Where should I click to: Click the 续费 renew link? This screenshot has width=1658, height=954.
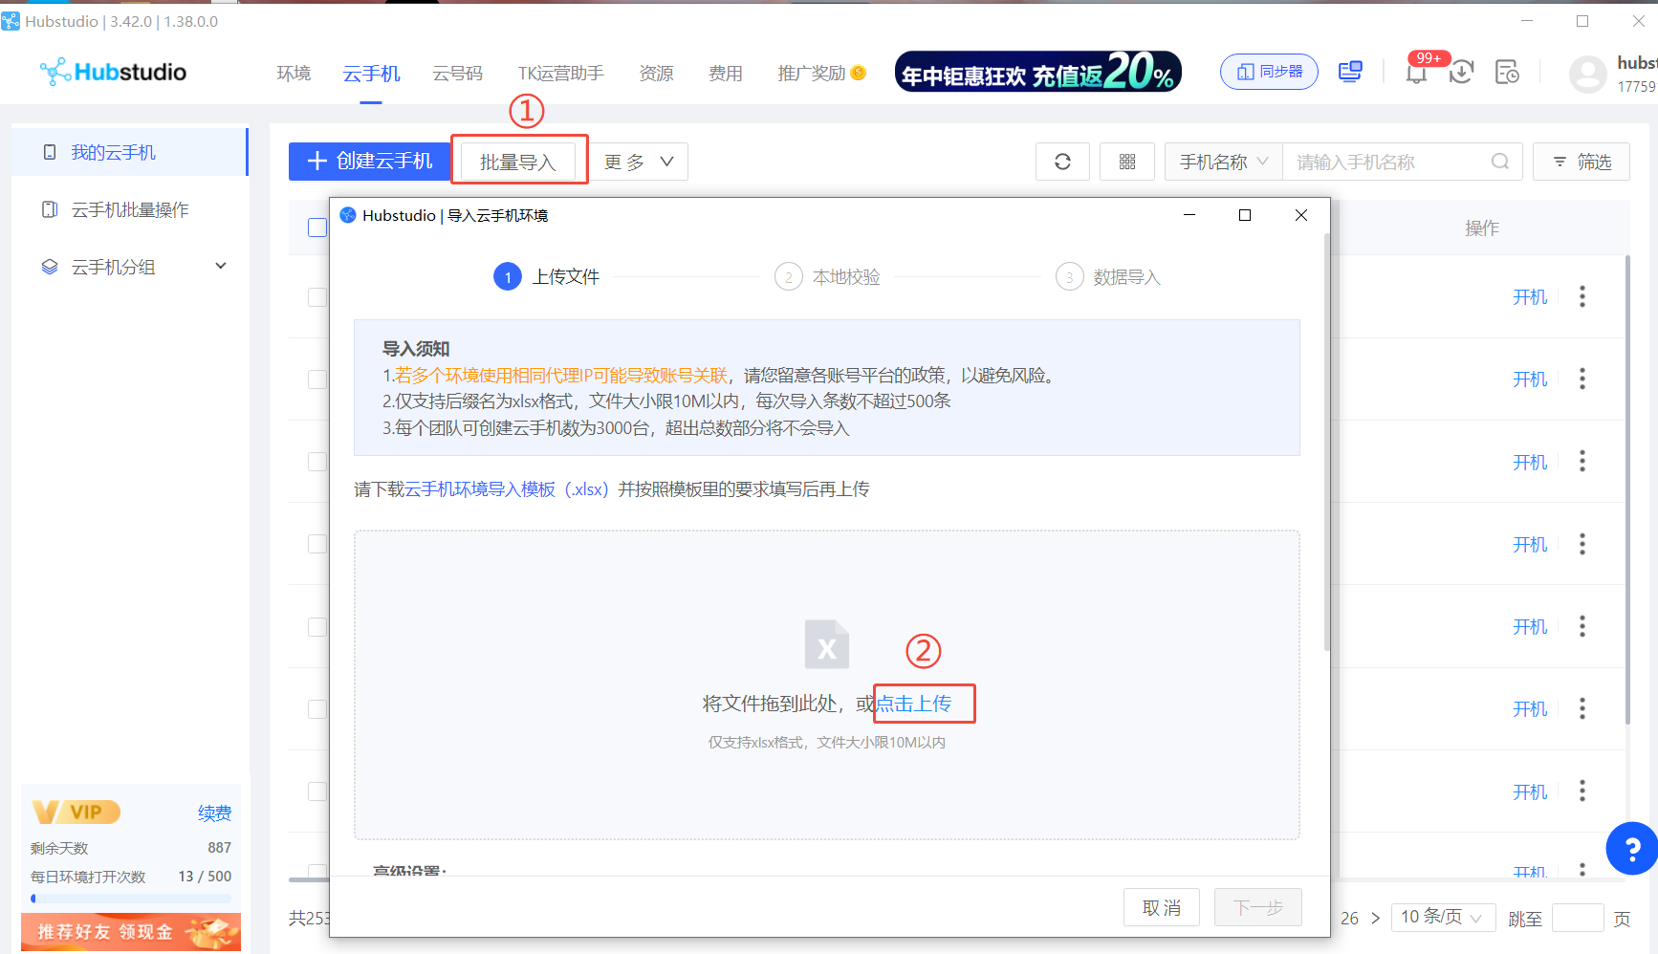pyautogui.click(x=214, y=813)
